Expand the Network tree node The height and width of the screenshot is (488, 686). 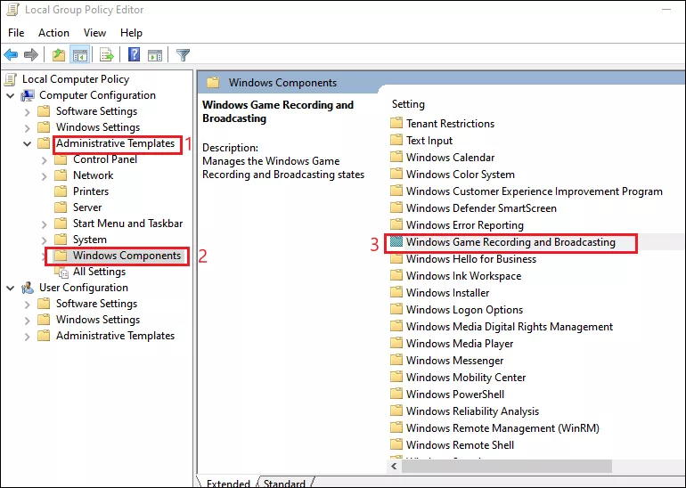(45, 176)
